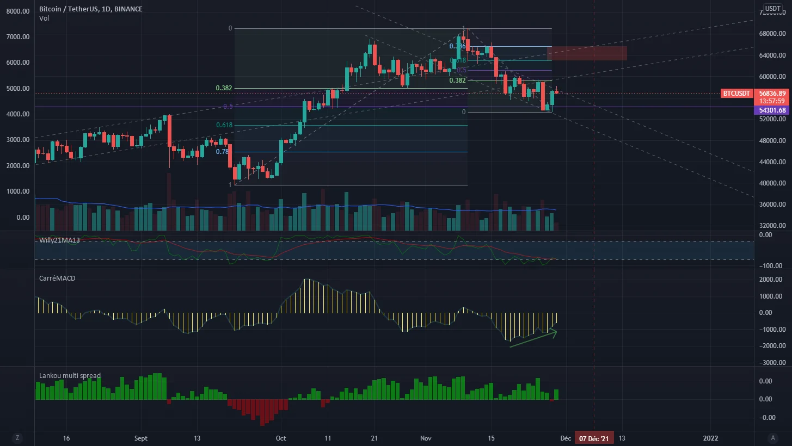Click the '2022' label on time axis

(x=710, y=438)
